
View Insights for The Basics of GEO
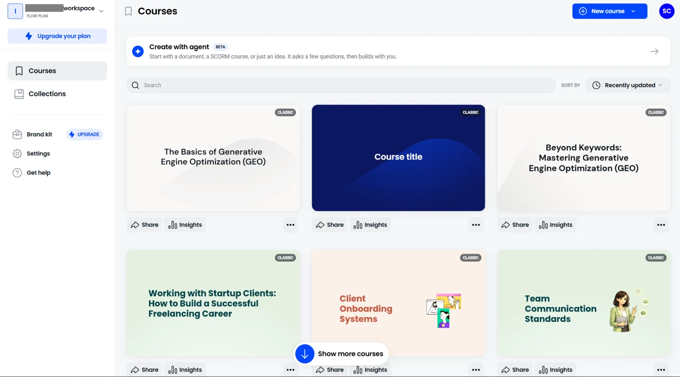tap(185, 225)
